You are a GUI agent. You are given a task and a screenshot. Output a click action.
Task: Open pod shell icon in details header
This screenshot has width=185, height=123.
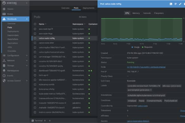tap(171, 4)
